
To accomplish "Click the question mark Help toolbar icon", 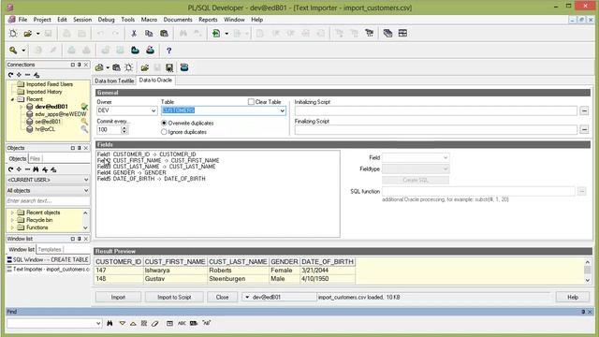I will 168,50.
